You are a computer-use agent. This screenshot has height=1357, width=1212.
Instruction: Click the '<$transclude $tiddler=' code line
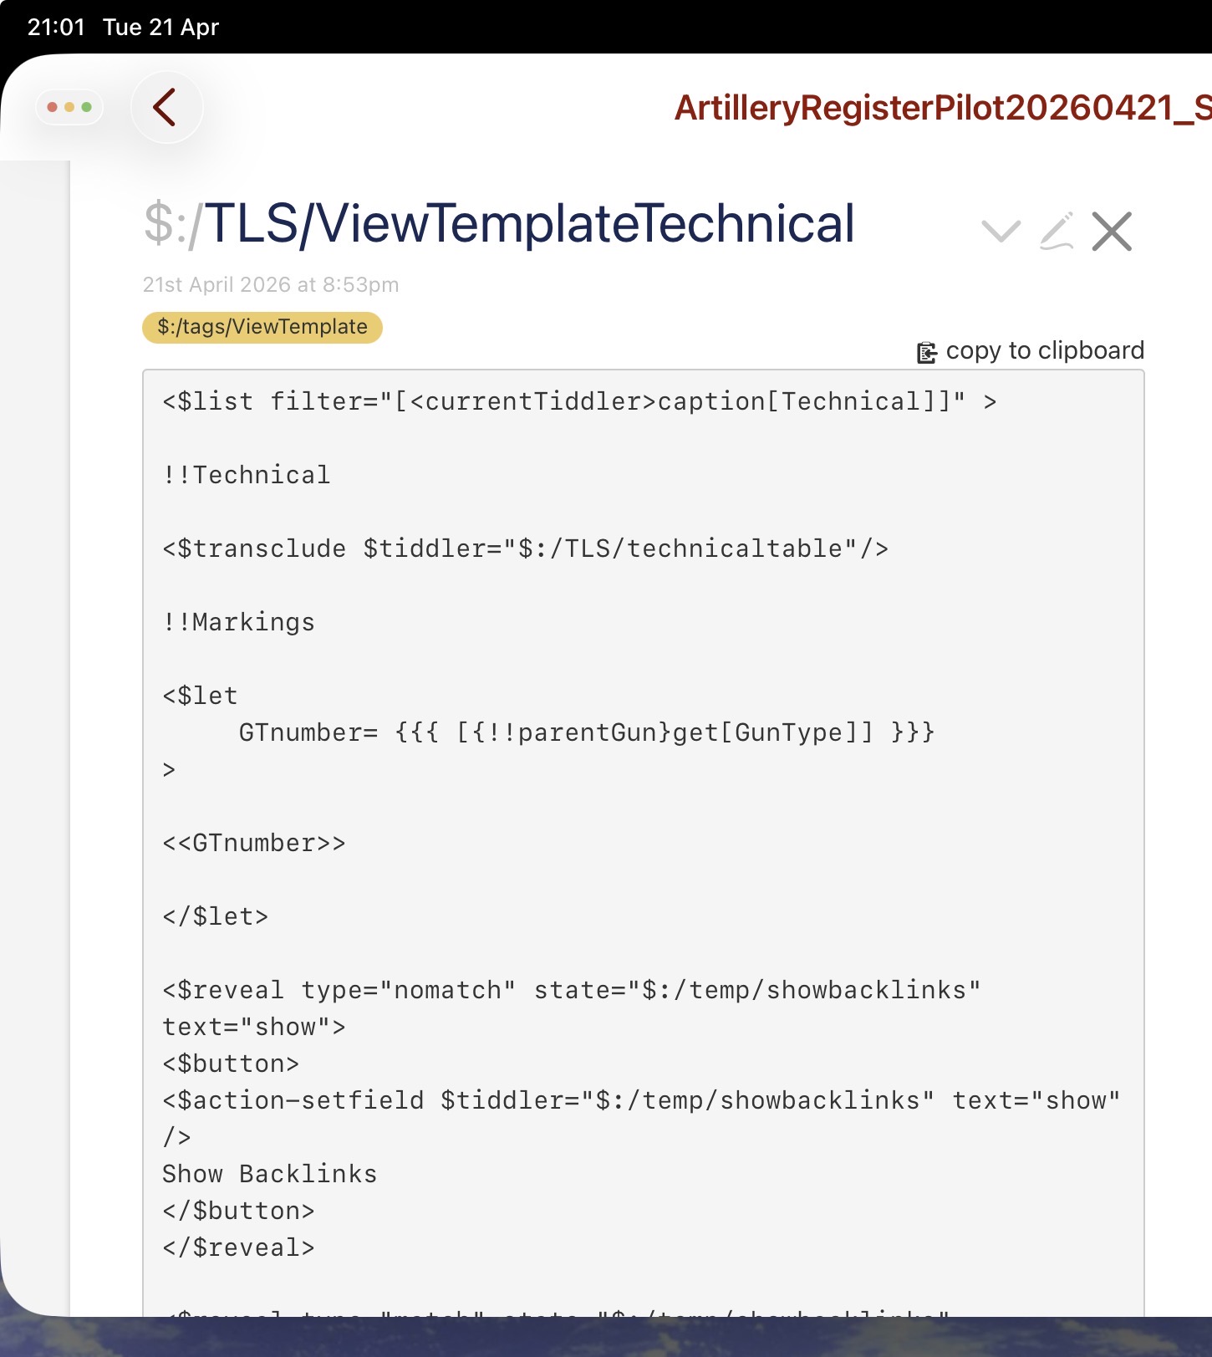click(x=525, y=549)
